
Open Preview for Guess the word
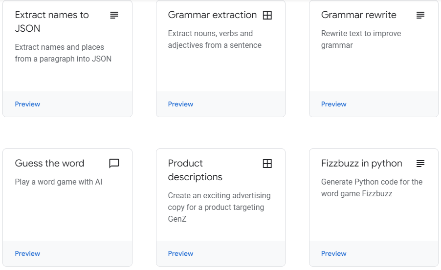tap(27, 253)
